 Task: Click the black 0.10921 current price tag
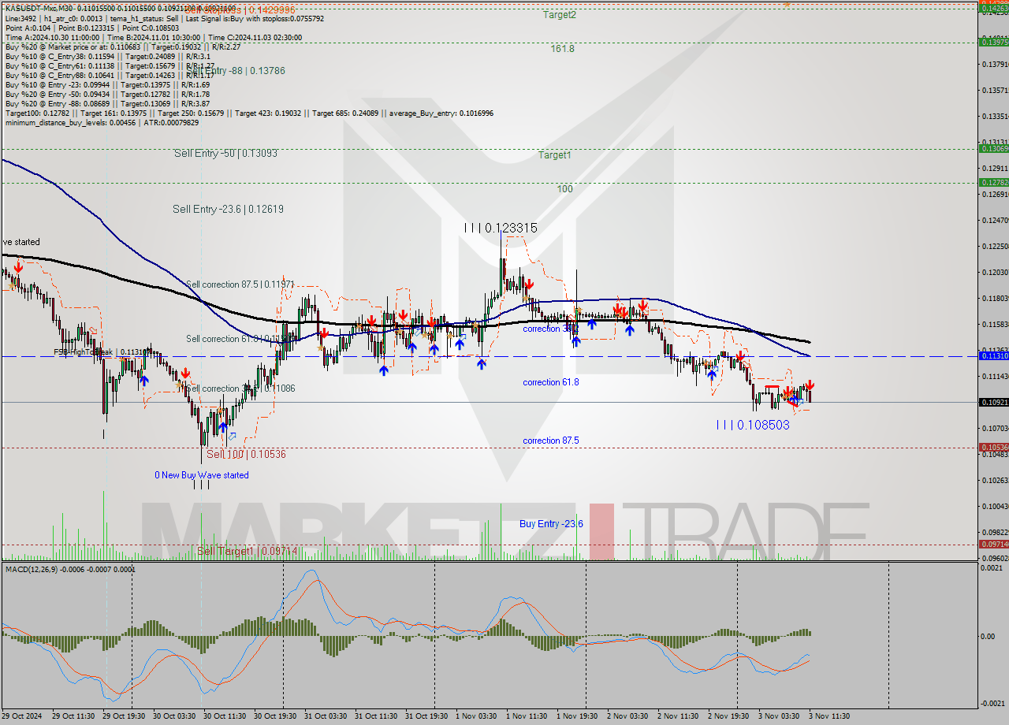pos(993,402)
